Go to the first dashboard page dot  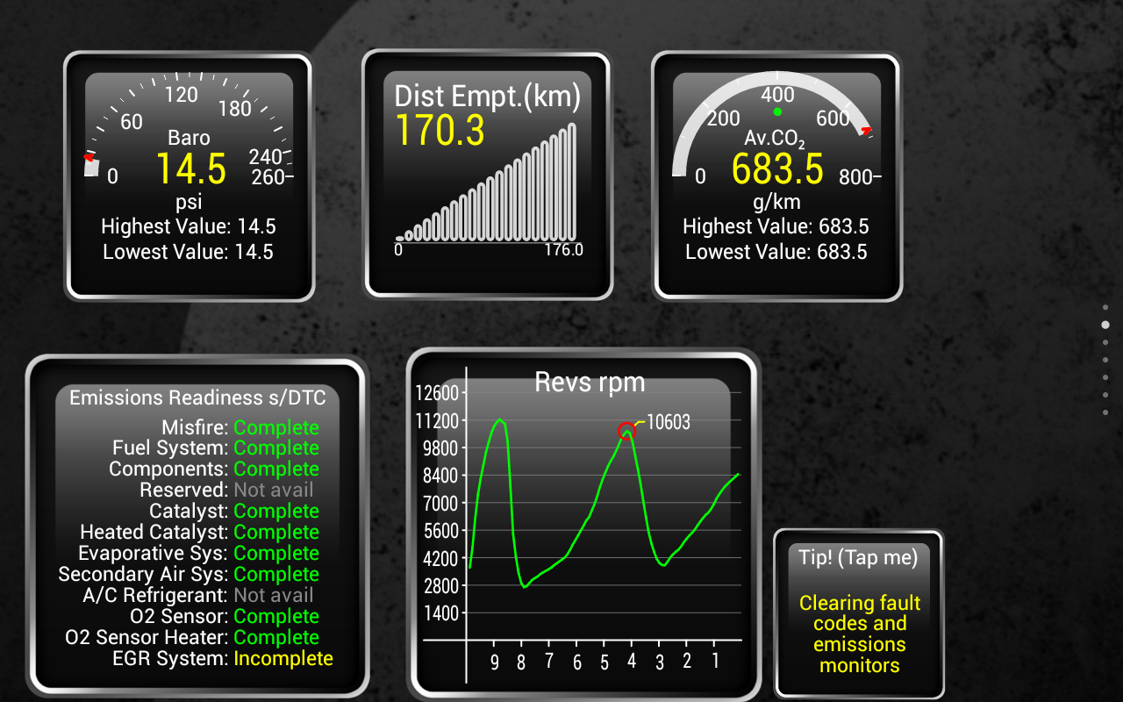pyautogui.click(x=1105, y=307)
